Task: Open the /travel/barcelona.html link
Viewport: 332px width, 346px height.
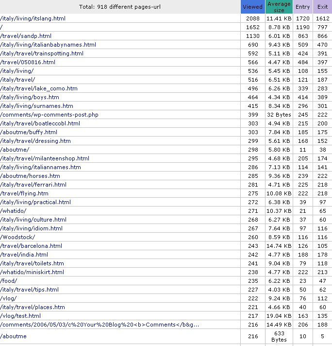Action: click(x=31, y=246)
